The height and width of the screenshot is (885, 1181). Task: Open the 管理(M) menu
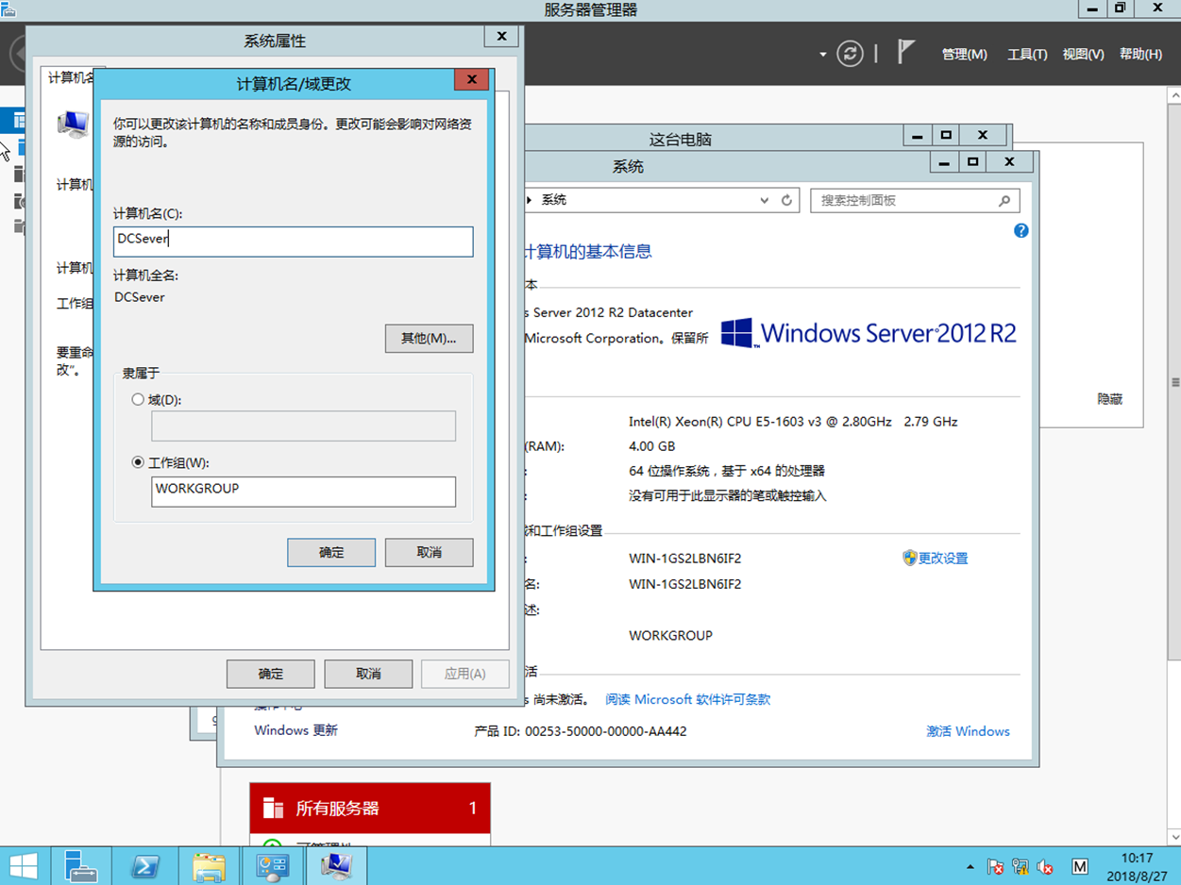[964, 55]
